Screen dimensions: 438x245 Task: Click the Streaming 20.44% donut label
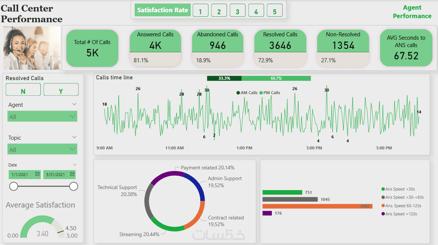pyautogui.click(x=139, y=234)
